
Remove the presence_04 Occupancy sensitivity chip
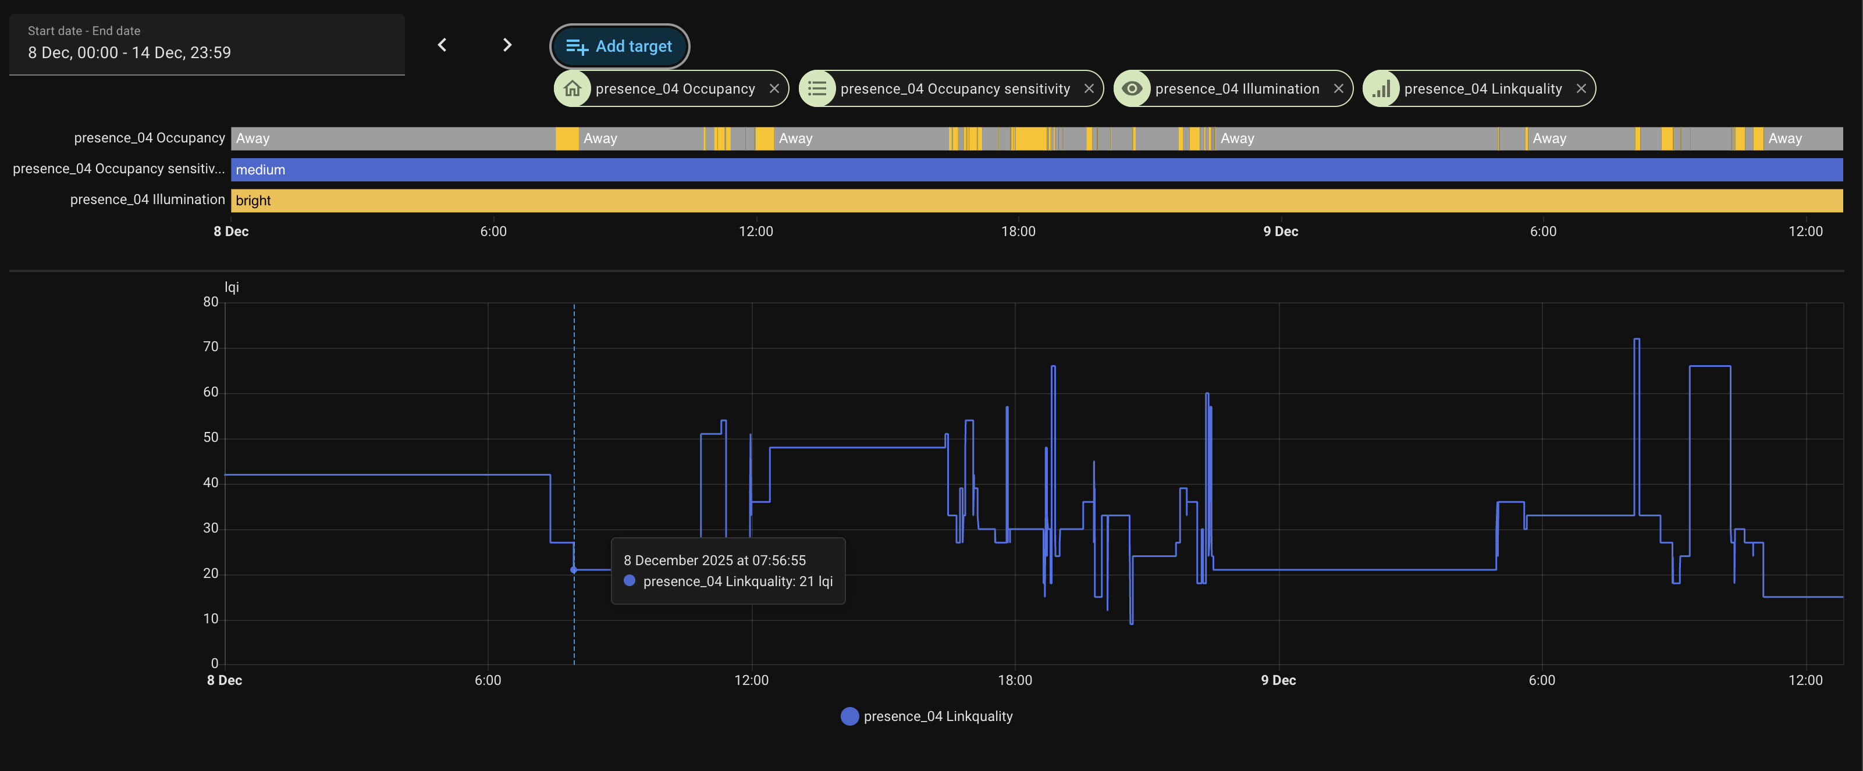click(x=1089, y=89)
